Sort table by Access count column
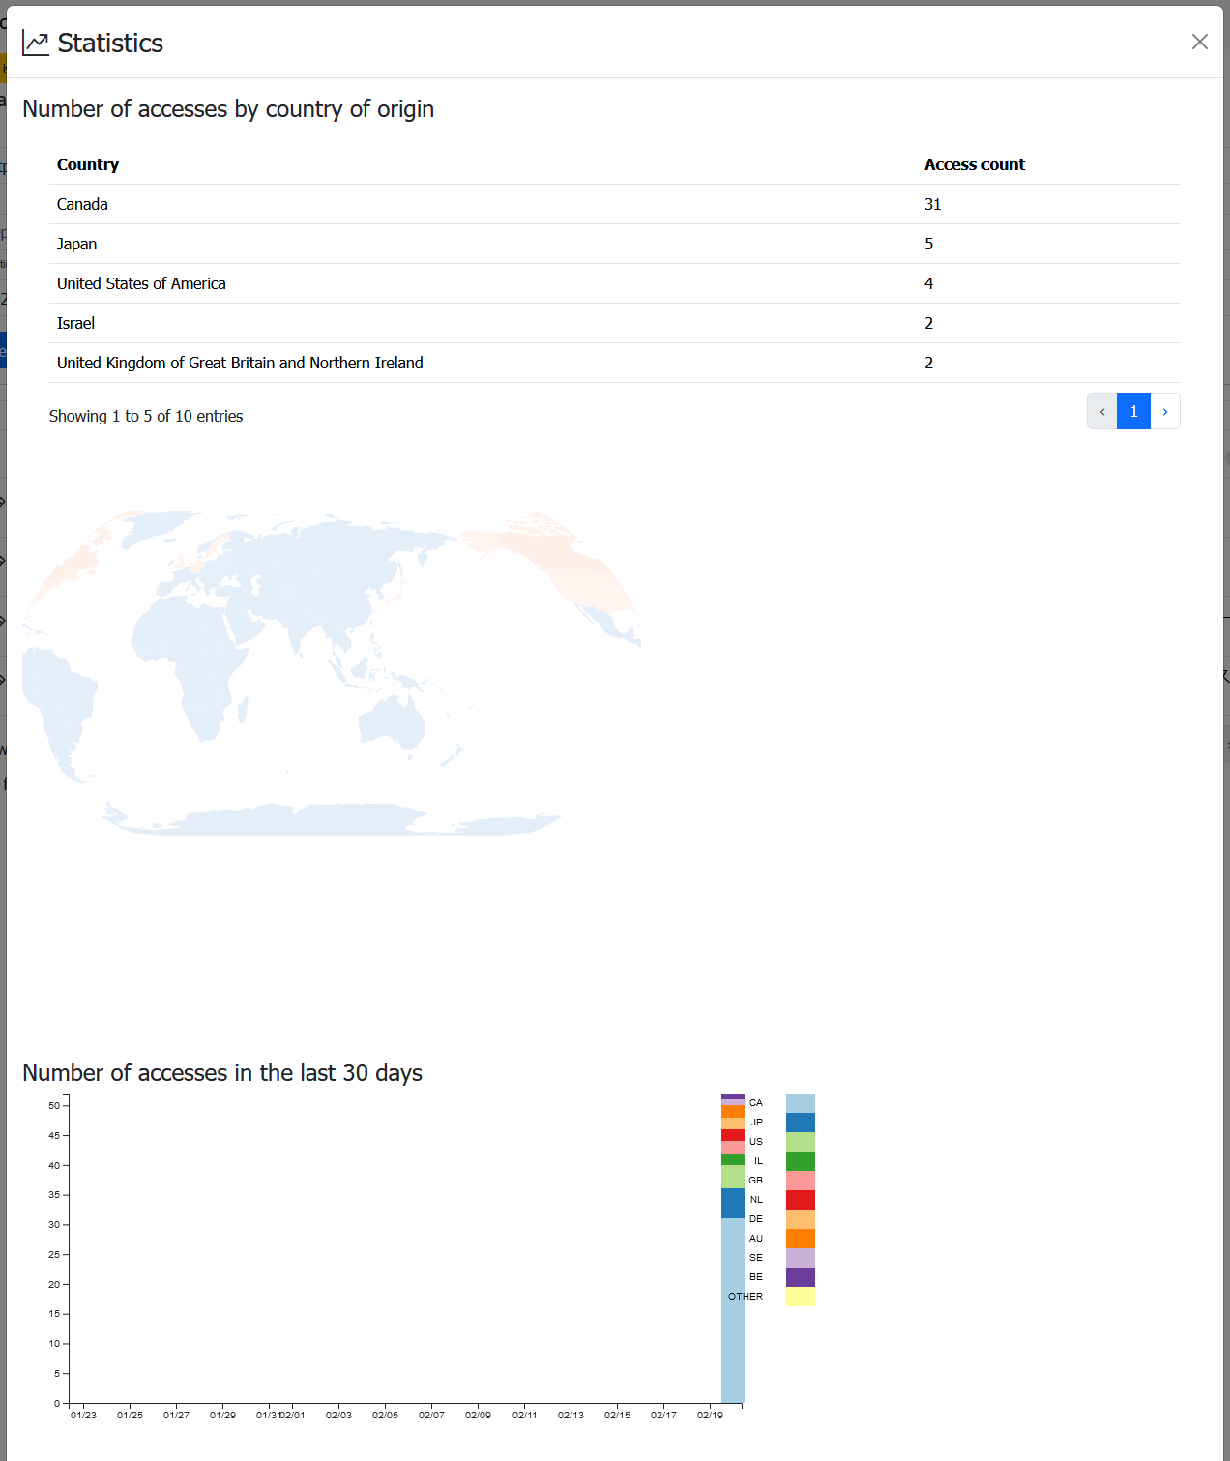1230x1461 pixels. [x=975, y=164]
